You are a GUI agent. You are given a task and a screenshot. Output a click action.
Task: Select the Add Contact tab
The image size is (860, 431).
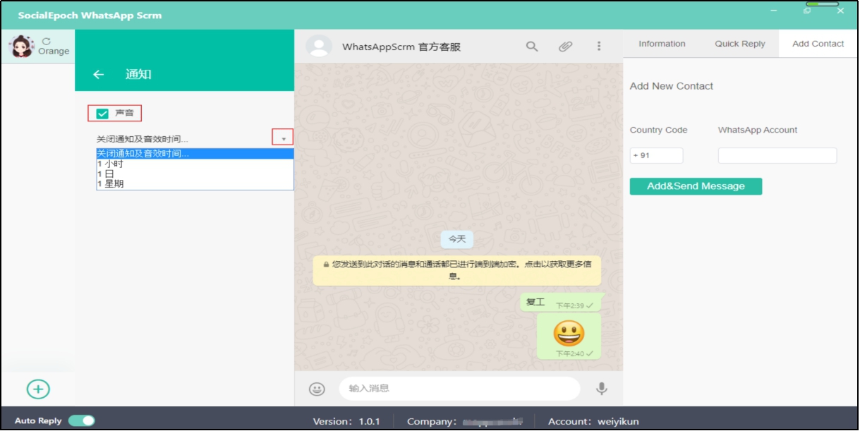818,44
